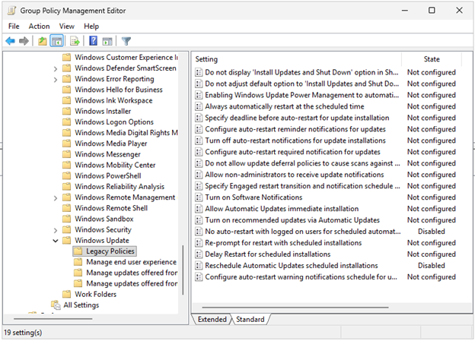The image size is (475, 341).
Task: Toggle the Show/Hide Console Tree icon
Action: [x=57, y=41]
